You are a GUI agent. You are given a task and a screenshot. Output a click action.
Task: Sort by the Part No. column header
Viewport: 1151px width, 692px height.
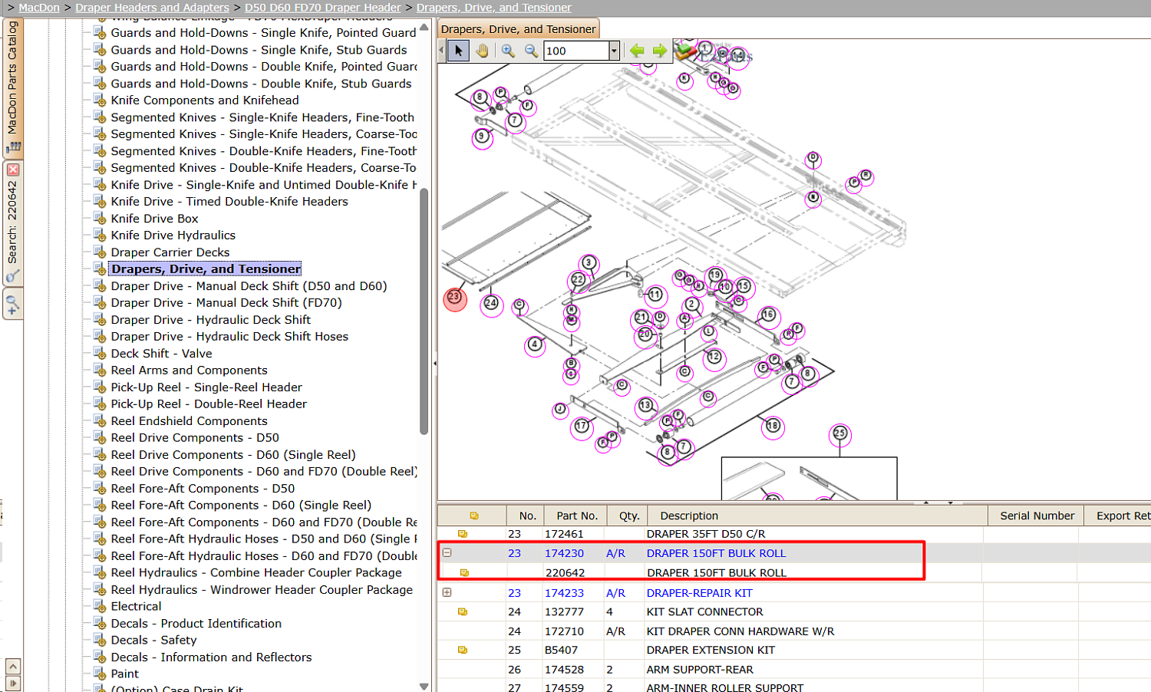577,516
